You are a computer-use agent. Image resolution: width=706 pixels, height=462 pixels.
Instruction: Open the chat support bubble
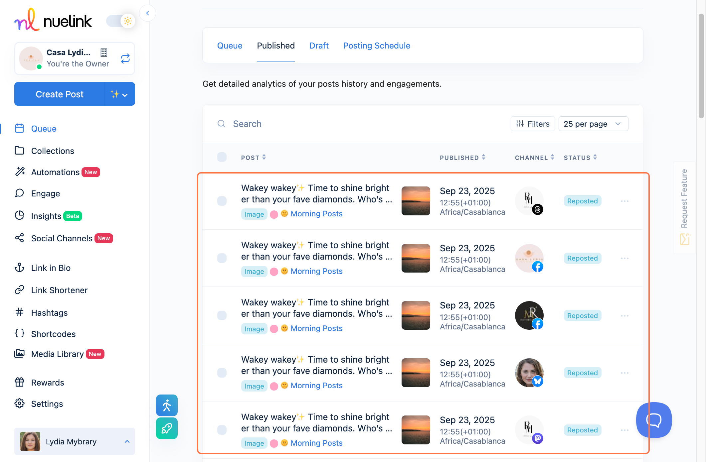654,420
